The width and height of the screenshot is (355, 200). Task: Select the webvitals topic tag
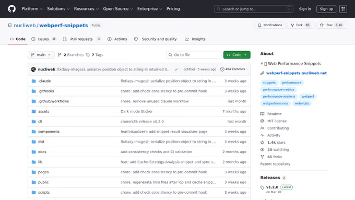tap(302, 103)
